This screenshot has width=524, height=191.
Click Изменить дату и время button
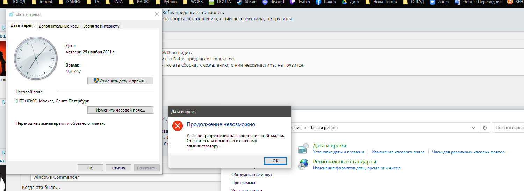(x=120, y=81)
